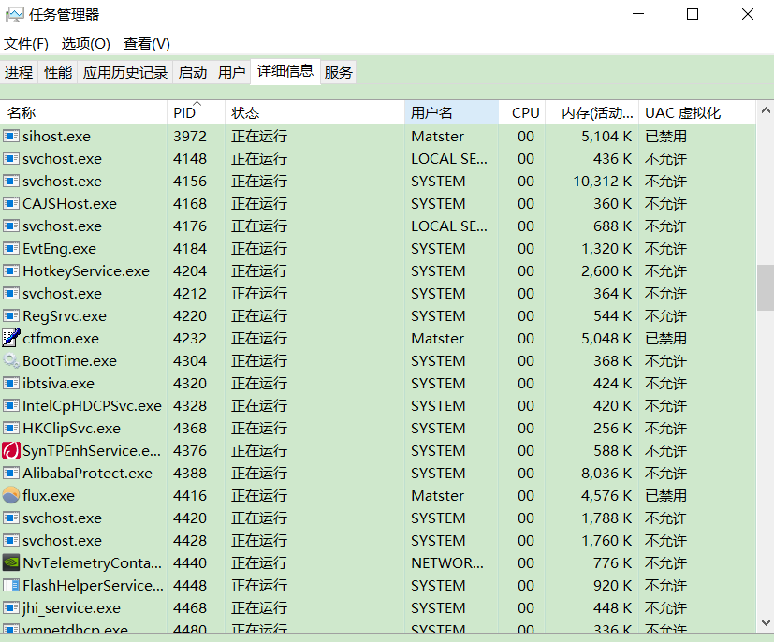
Task: Click the scrollbar down arrow
Action: tap(766, 622)
